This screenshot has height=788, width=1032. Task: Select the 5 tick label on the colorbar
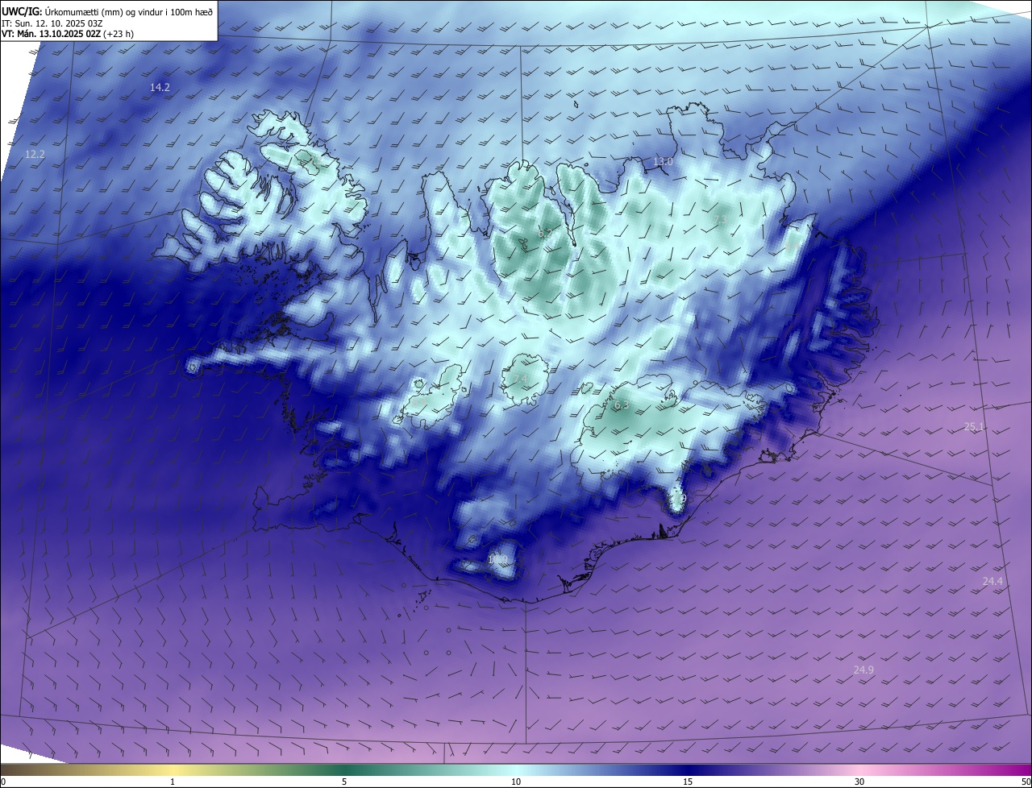(x=344, y=782)
